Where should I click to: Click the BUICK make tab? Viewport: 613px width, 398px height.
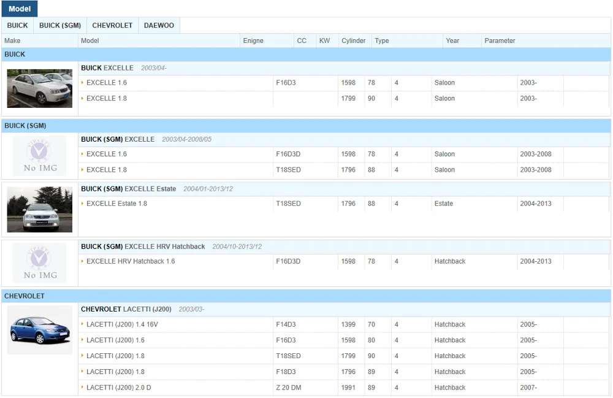click(x=17, y=26)
